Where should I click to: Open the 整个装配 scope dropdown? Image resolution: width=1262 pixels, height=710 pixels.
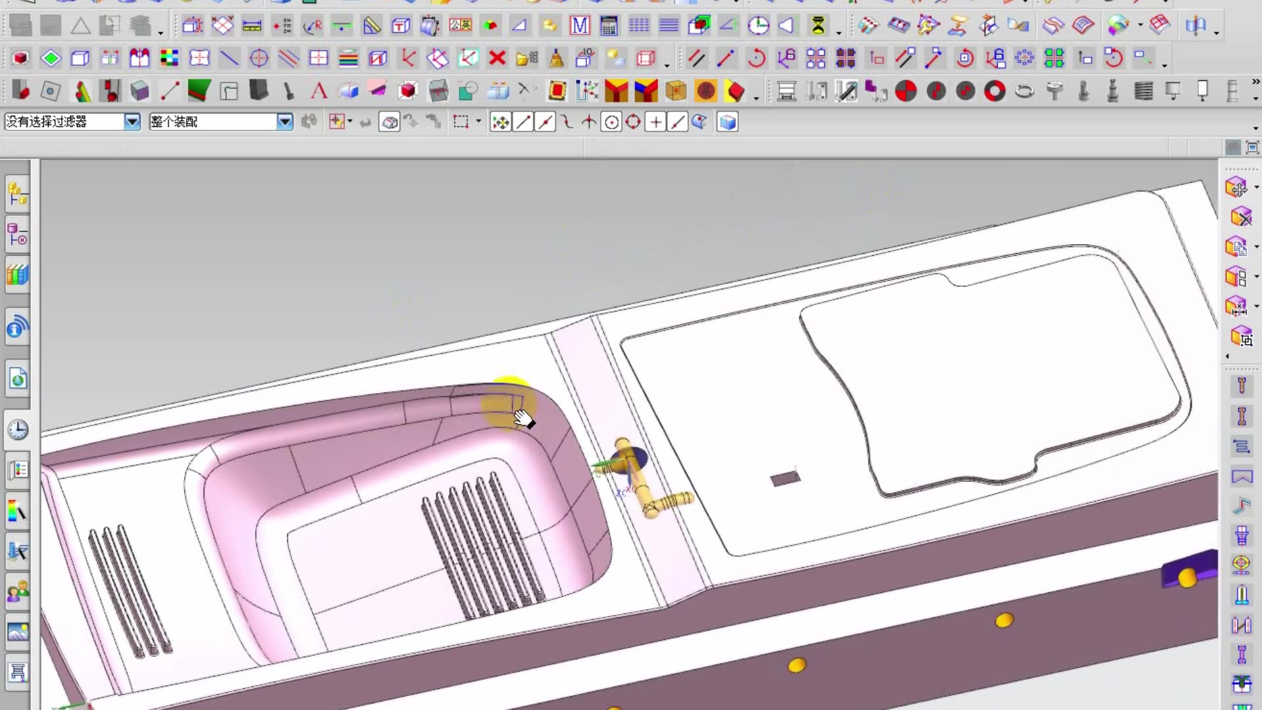(285, 122)
